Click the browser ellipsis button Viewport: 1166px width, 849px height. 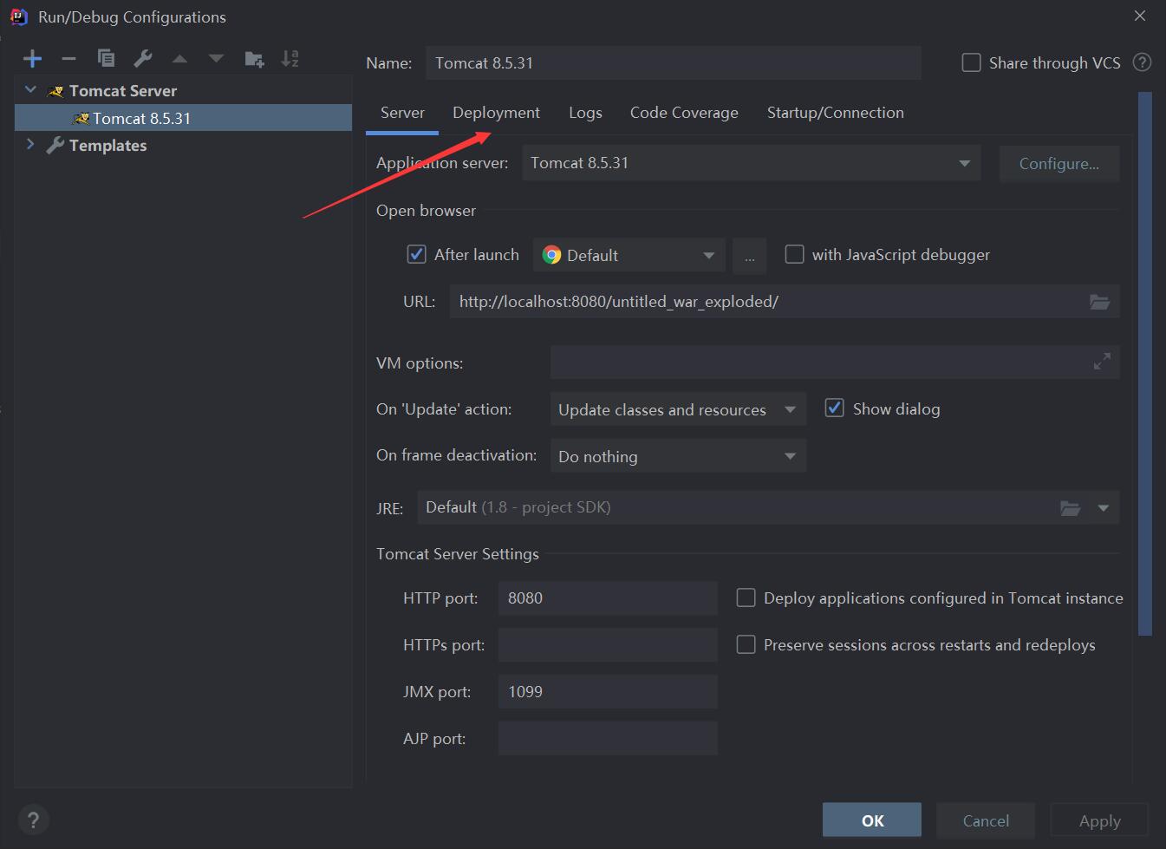[749, 256]
